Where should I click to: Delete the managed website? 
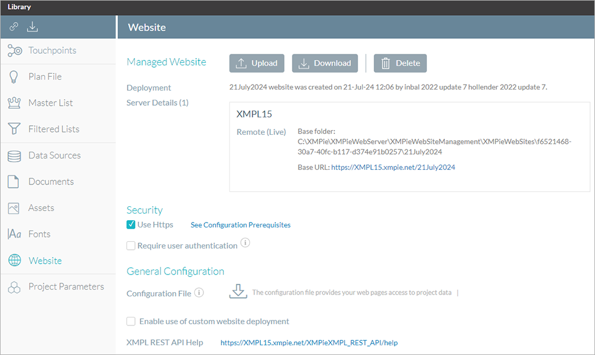coord(400,63)
